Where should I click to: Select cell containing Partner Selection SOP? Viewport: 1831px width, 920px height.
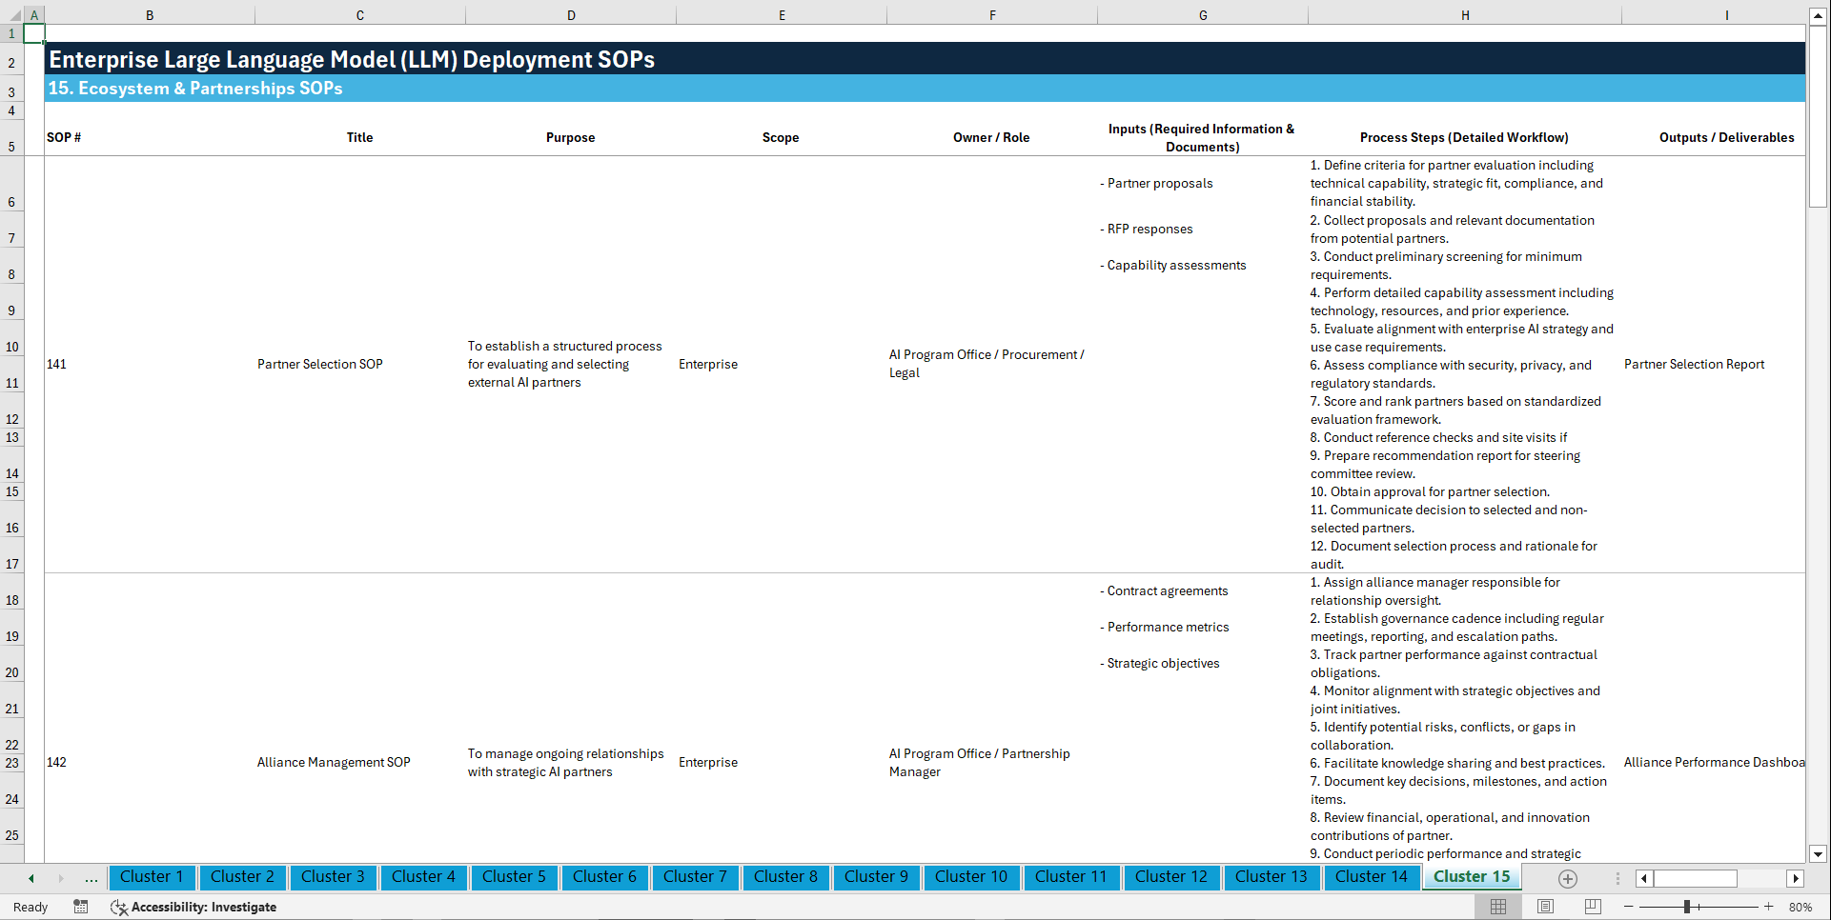[x=320, y=364]
